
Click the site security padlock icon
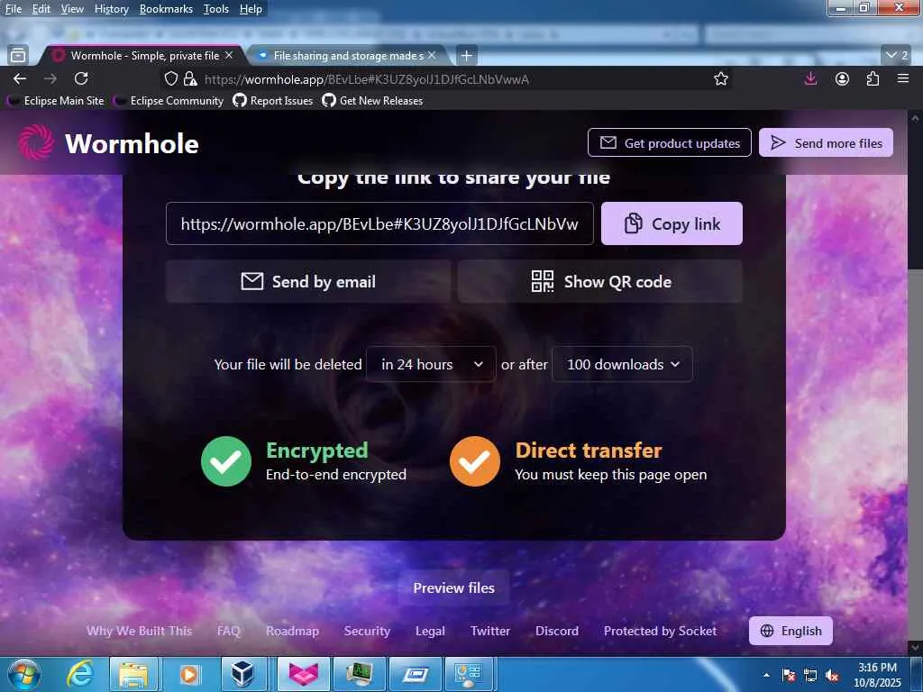click(189, 79)
